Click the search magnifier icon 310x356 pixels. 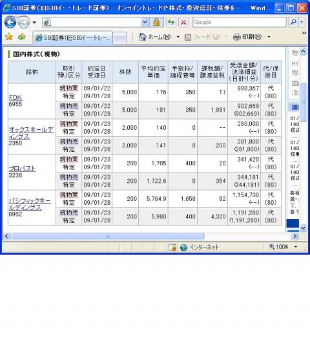click(x=293, y=22)
